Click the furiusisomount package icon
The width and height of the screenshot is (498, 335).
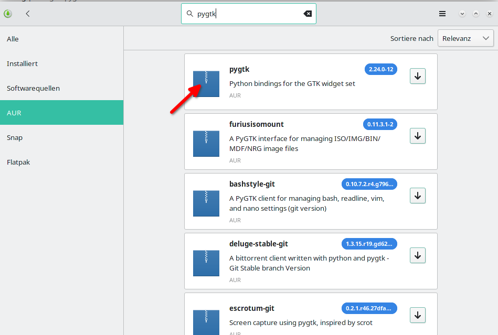pyautogui.click(x=206, y=143)
